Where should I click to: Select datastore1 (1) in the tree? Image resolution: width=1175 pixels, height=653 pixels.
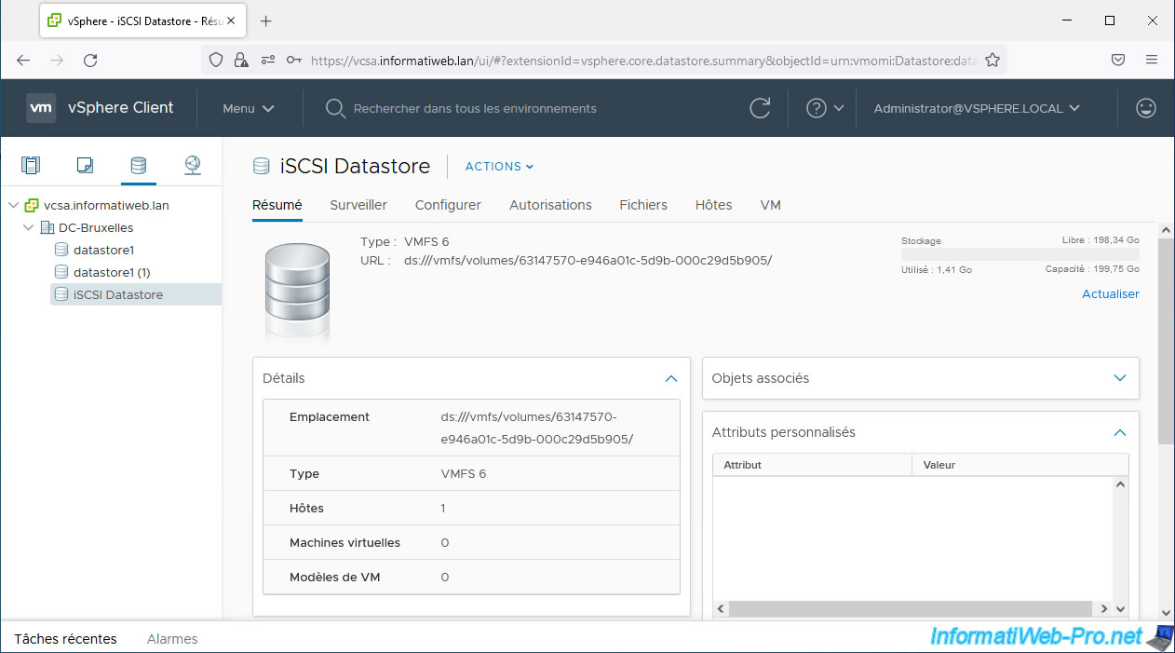pos(112,272)
